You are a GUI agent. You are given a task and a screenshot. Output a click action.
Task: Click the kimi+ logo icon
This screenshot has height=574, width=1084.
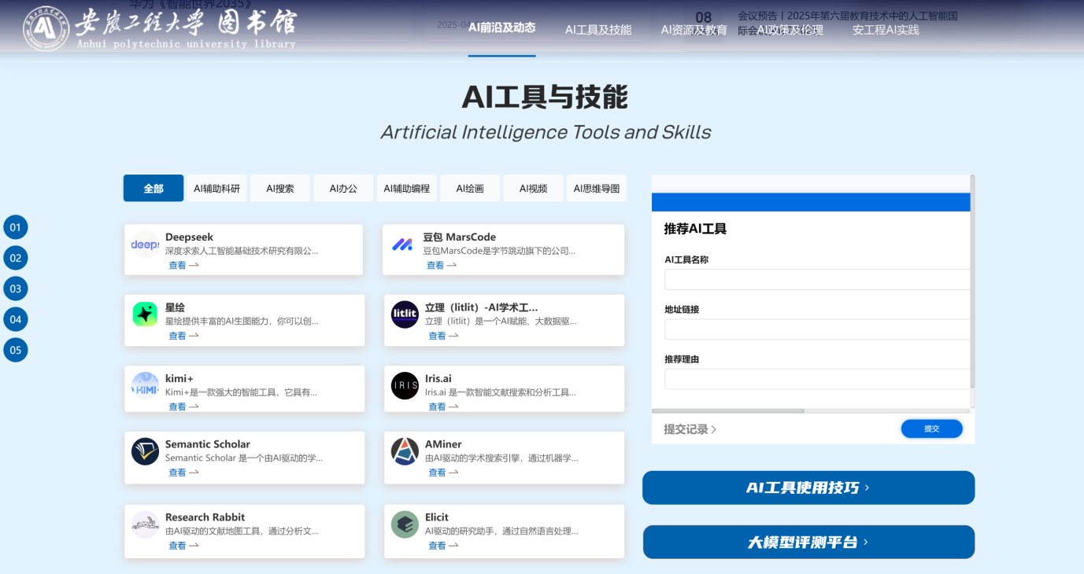tap(145, 385)
